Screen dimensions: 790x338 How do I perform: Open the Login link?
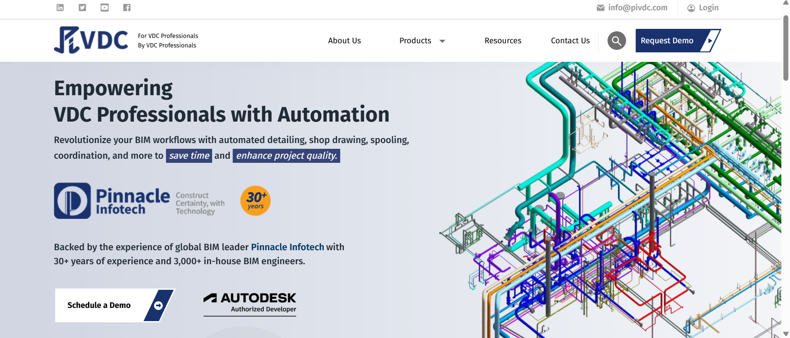tap(708, 8)
